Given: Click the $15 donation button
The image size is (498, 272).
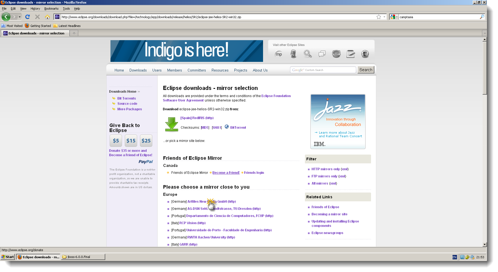Looking at the screenshot, I should click(x=131, y=141).
